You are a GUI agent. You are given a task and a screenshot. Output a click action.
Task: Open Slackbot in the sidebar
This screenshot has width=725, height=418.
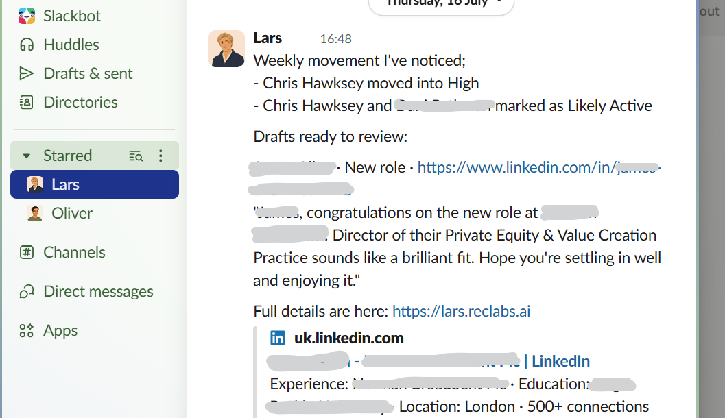click(x=59, y=16)
